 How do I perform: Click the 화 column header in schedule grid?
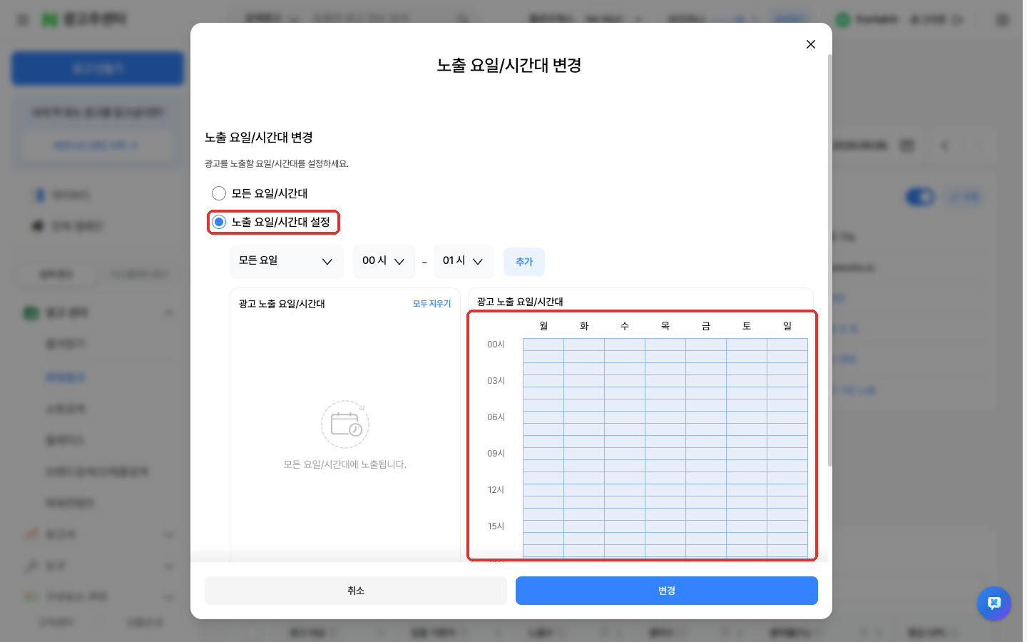(x=584, y=326)
